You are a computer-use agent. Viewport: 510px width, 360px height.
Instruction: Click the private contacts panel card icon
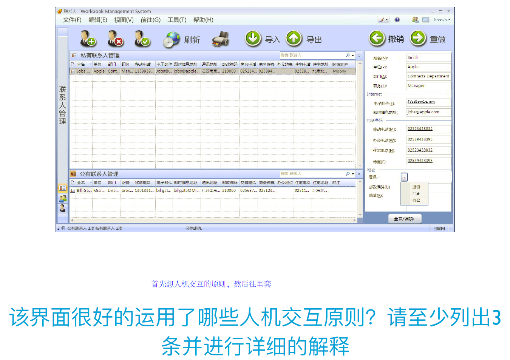click(x=74, y=56)
